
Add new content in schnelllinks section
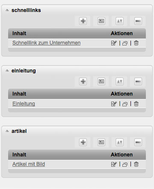pyautogui.click(x=83, y=21)
